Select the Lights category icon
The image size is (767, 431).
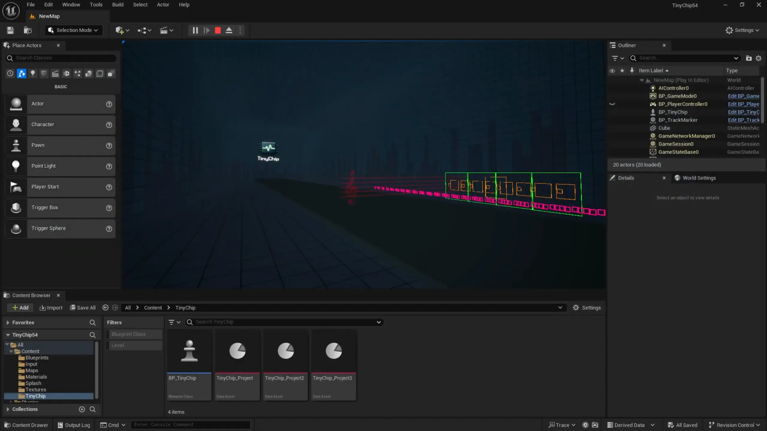tap(33, 73)
